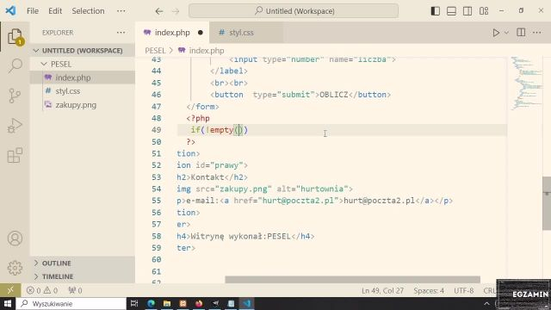Open the Explorer view in activity bar
Viewport: 551px width, 310px height.
click(x=15, y=37)
